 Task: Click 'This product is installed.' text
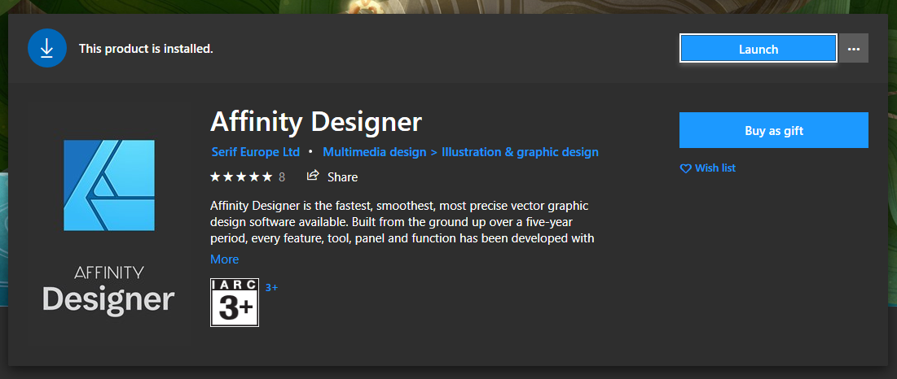[x=146, y=49]
